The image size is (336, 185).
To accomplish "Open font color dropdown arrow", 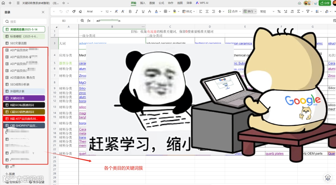I will tap(160, 12).
